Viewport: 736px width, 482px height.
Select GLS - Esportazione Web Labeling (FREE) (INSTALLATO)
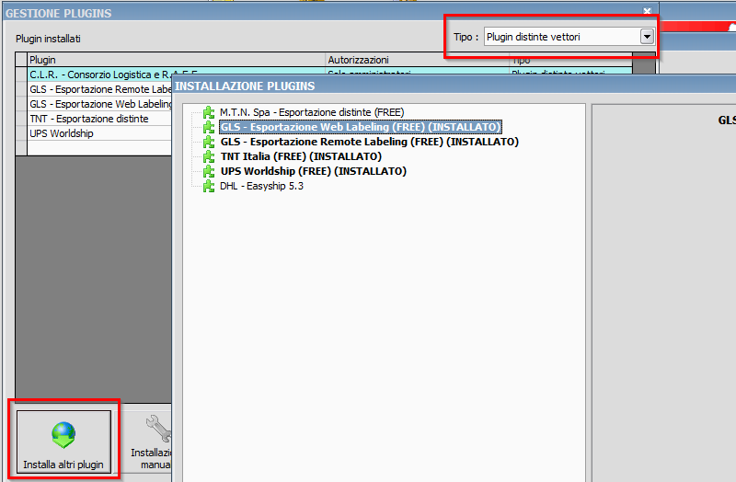pyautogui.click(x=361, y=127)
